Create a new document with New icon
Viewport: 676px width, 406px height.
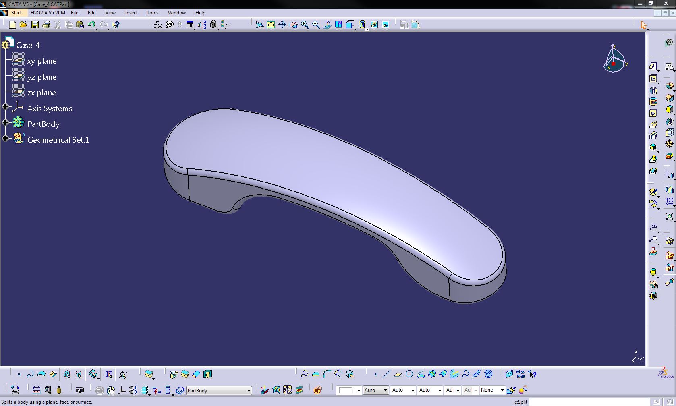pyautogui.click(x=12, y=25)
